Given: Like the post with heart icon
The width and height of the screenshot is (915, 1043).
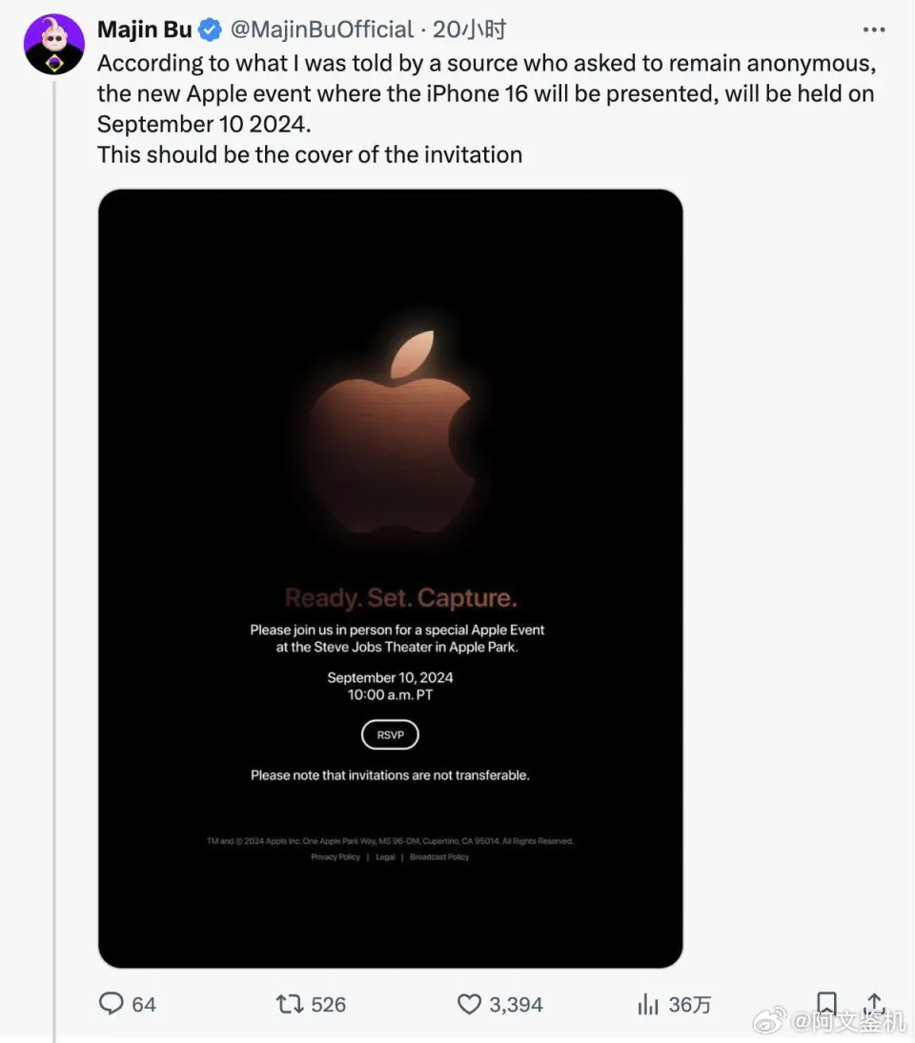Looking at the screenshot, I should [x=469, y=1004].
